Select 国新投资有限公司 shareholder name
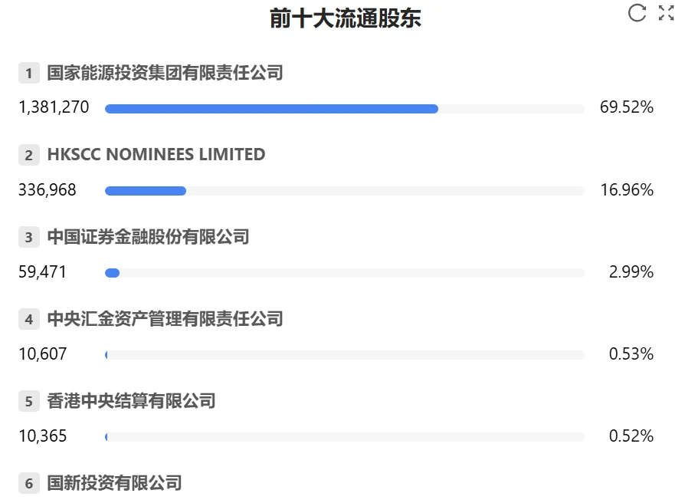The width and height of the screenshot is (685, 503). pyautogui.click(x=114, y=483)
